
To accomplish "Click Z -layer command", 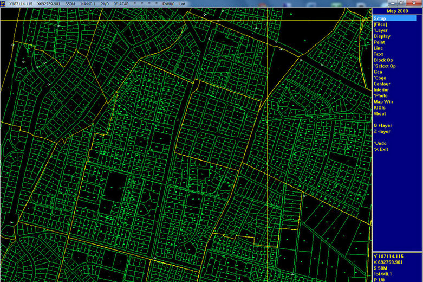I will 382,131.
